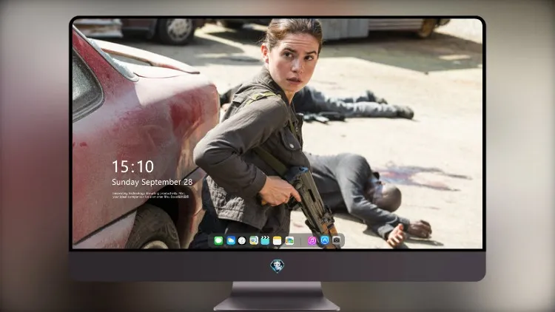Launch the pink Music app
This screenshot has width=555, height=312.
[x=312, y=241]
